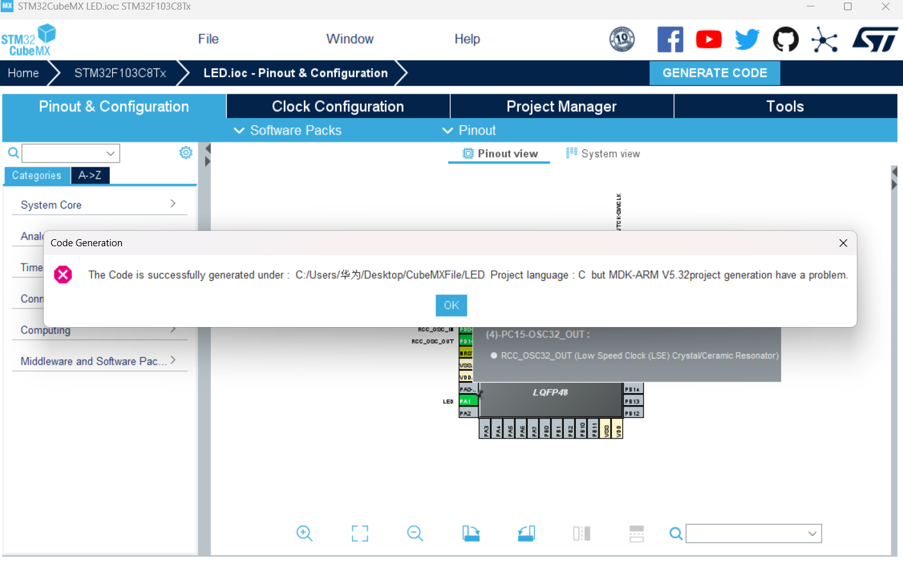The image size is (903, 563).
Task: Click OK in the Code Generation dialog
Action: [451, 305]
